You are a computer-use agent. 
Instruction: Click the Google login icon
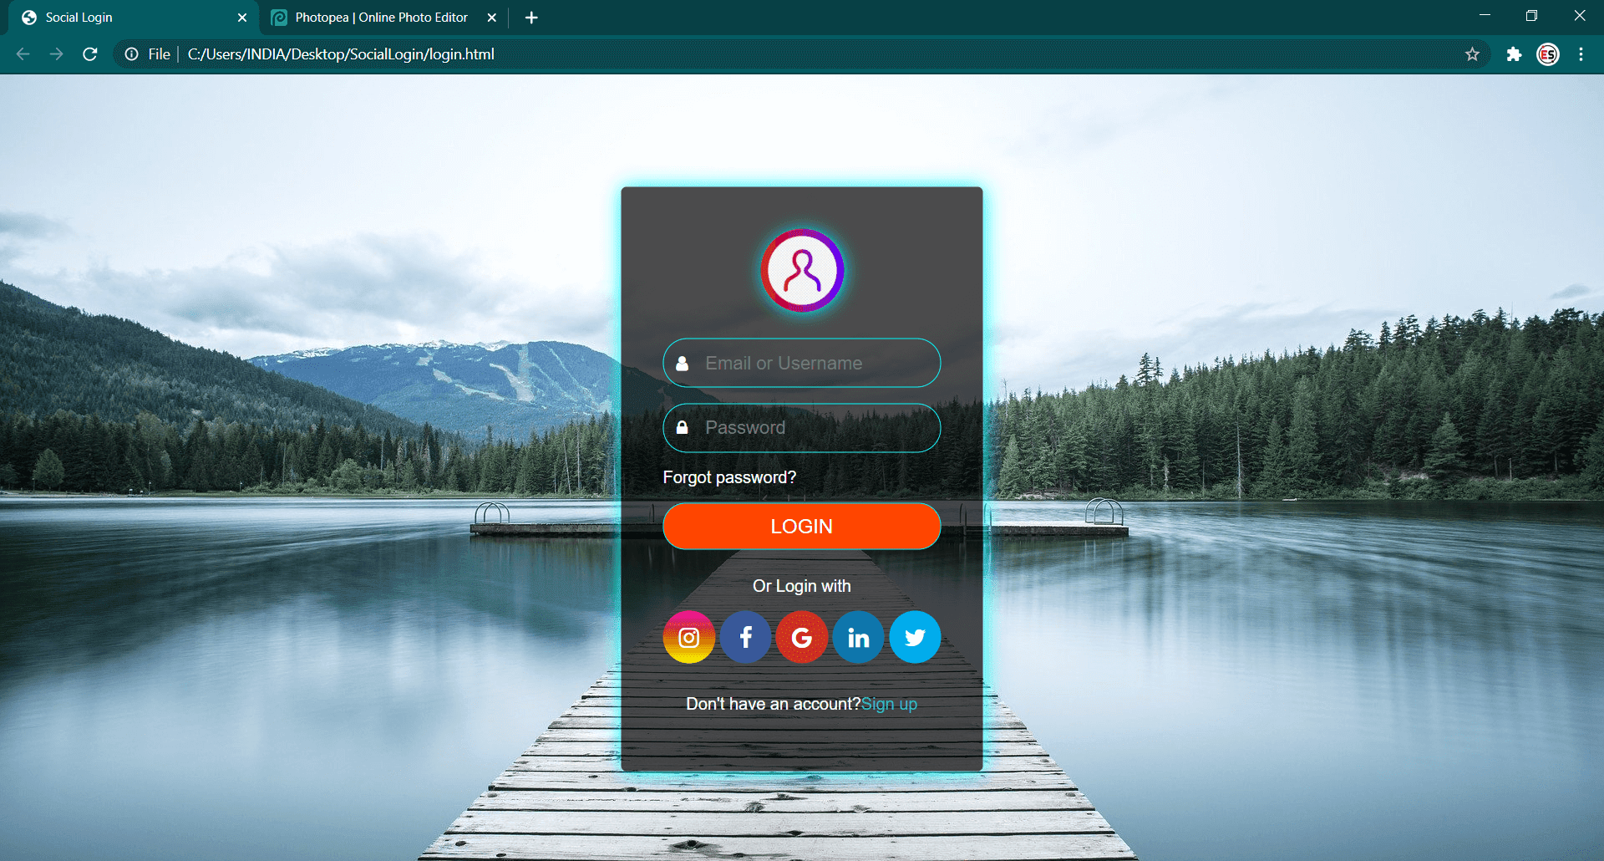(801, 637)
